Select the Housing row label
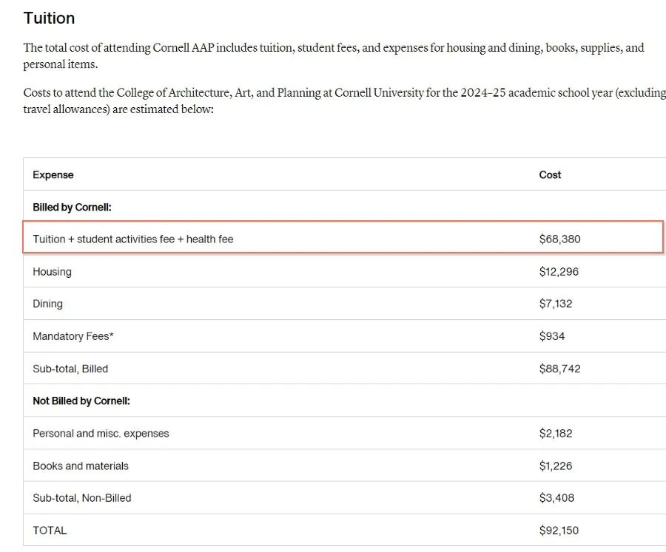 (52, 272)
